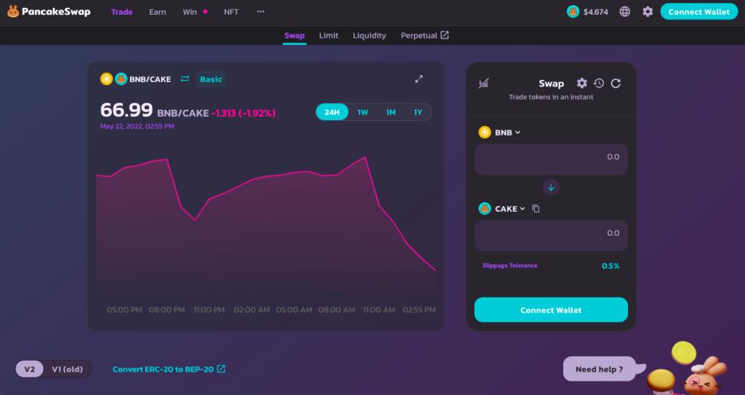Open recent transactions history icon
The width and height of the screenshot is (745, 395).
(599, 83)
